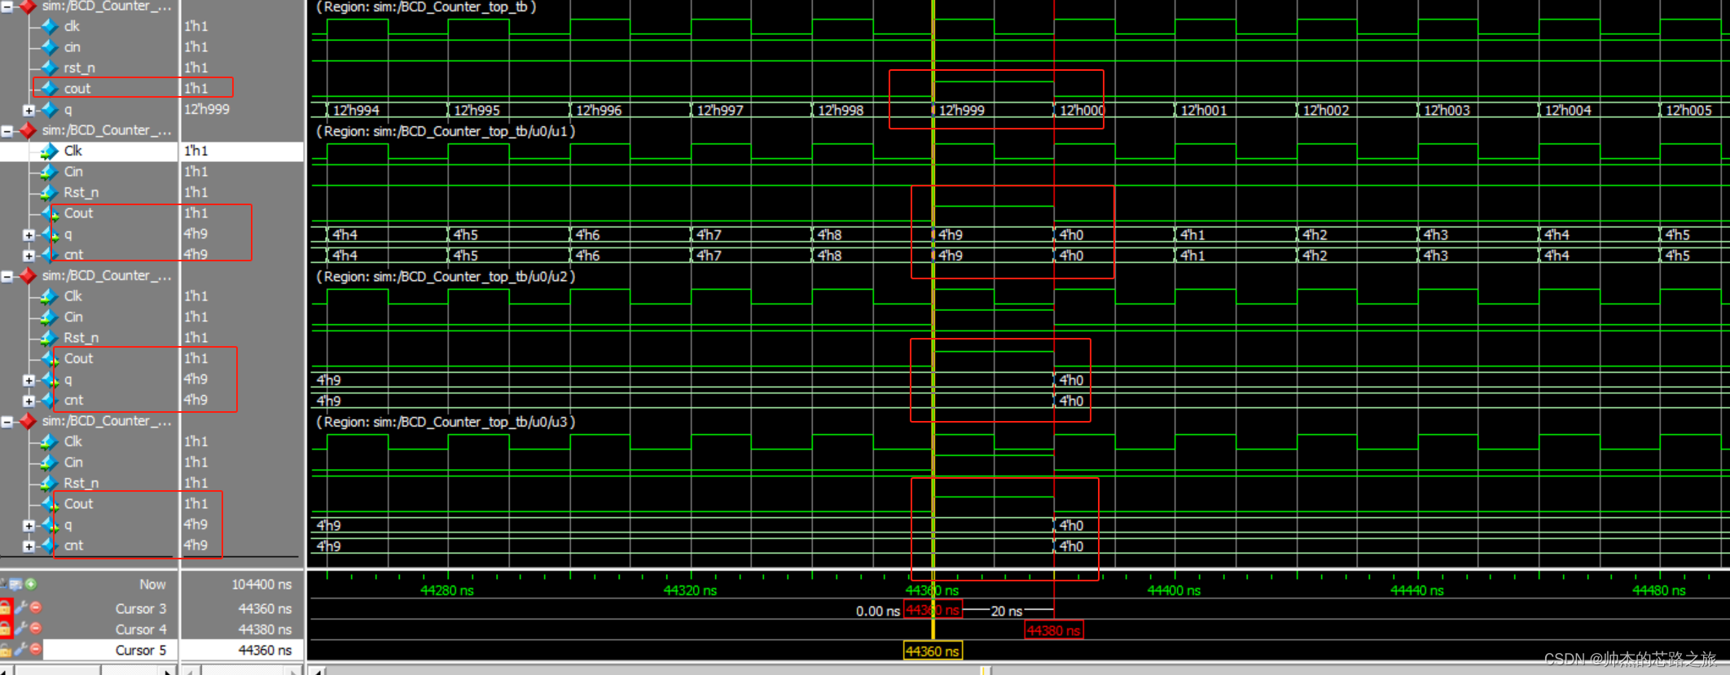Click the region label ending in u0/u2
1730x675 pixels.
[x=446, y=277]
